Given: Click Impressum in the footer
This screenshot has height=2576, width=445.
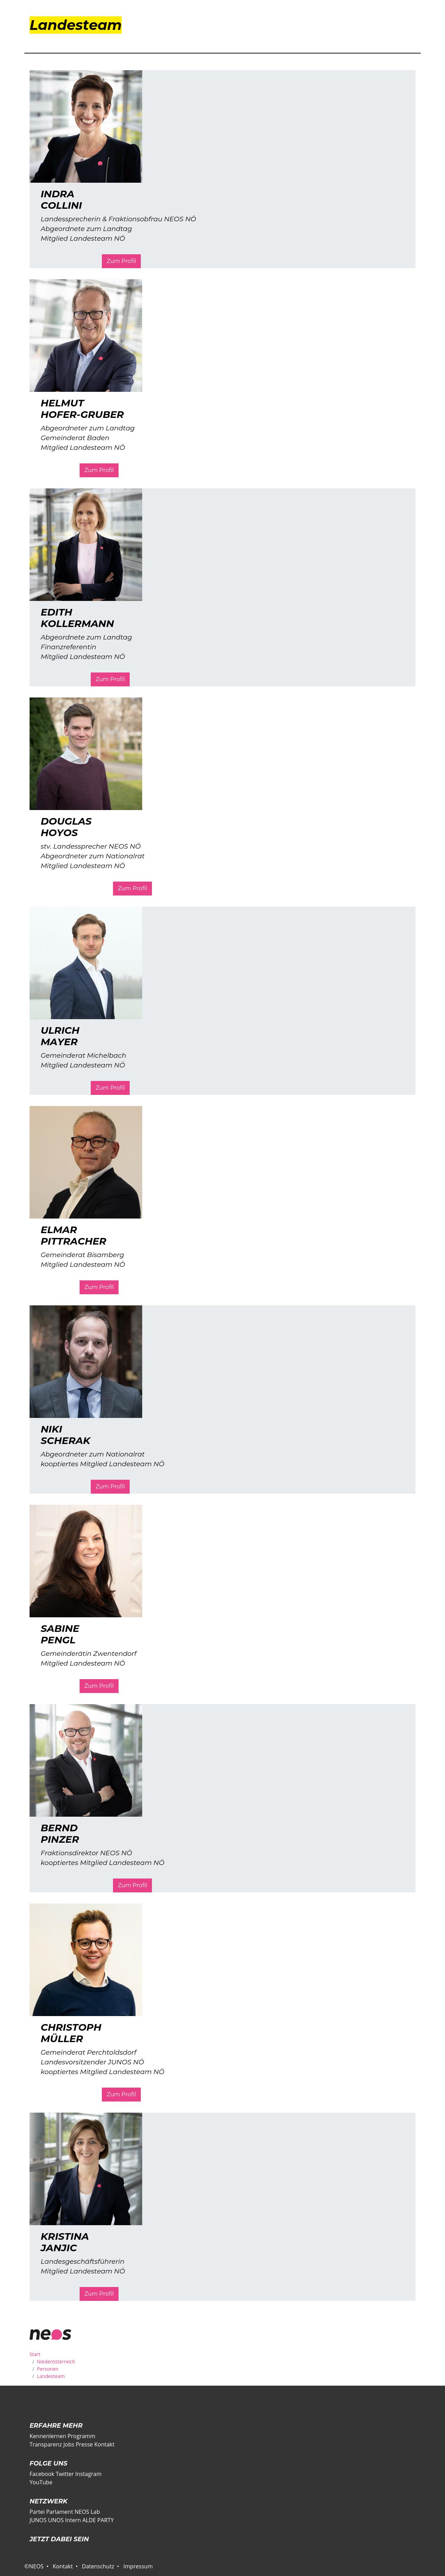Looking at the screenshot, I should tap(138, 2566).
